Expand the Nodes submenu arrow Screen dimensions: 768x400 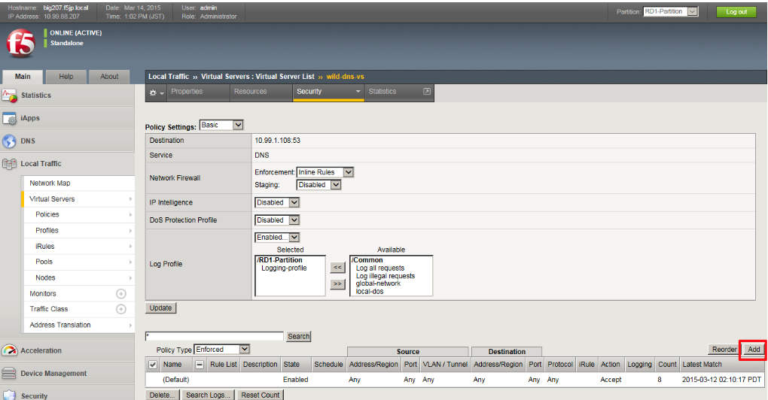tap(130, 277)
